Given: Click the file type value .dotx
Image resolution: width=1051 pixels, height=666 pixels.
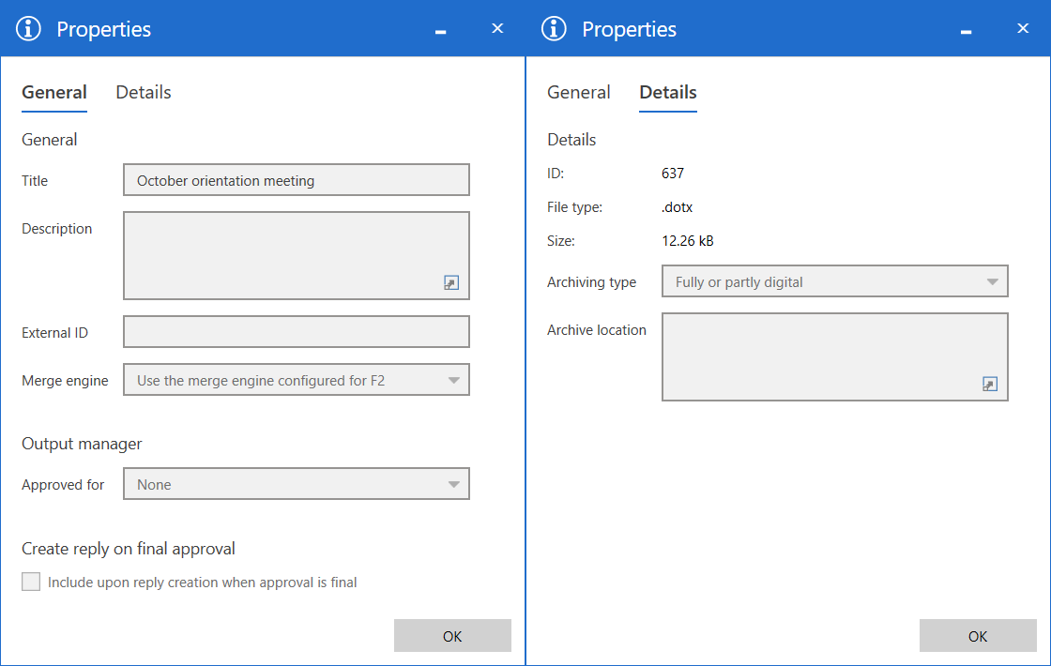Looking at the screenshot, I should pos(677,207).
